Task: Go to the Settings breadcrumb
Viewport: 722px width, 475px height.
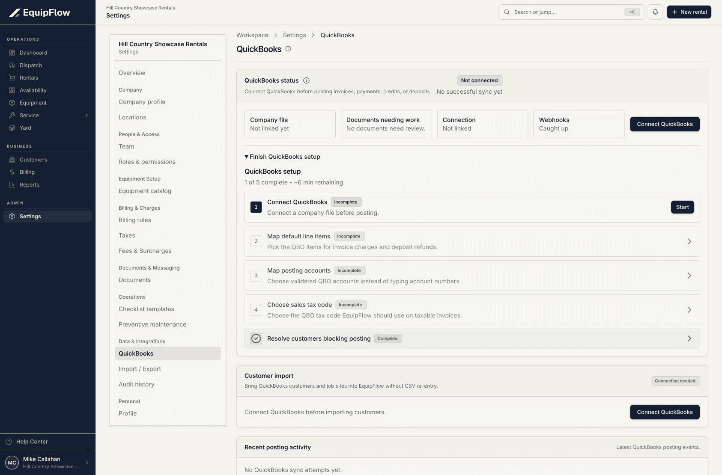Action: (x=294, y=35)
